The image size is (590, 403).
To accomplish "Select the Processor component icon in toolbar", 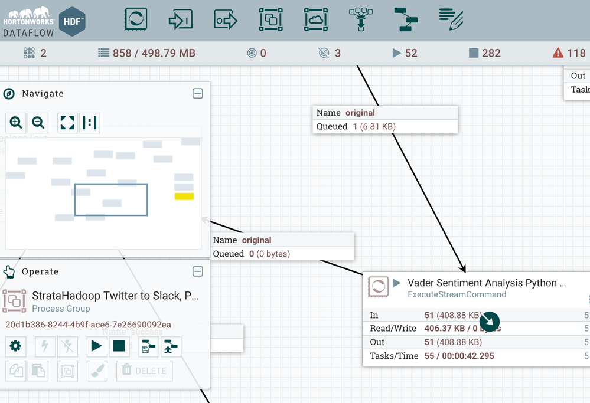I will [x=135, y=19].
